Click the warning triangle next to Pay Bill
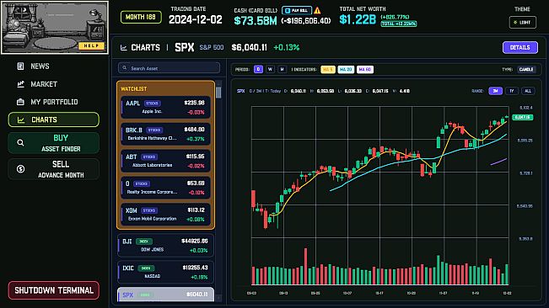Viewport: 549px width, 308px height. coord(317,10)
